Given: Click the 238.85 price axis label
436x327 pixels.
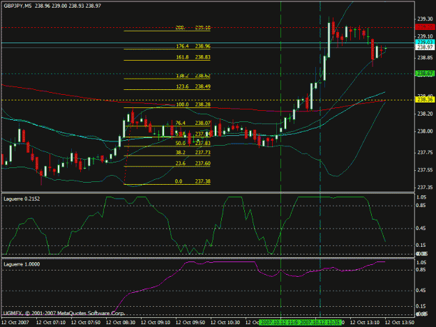Looking at the screenshot, I should (425, 58).
